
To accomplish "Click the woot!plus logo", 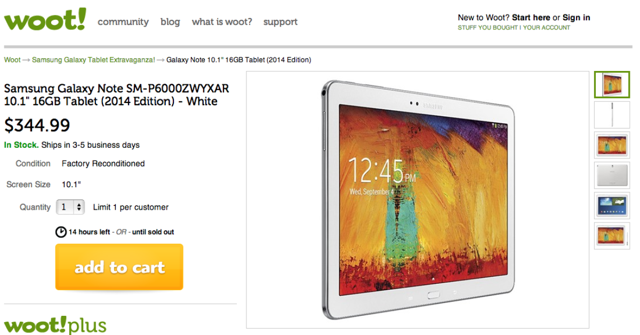I will [x=55, y=325].
